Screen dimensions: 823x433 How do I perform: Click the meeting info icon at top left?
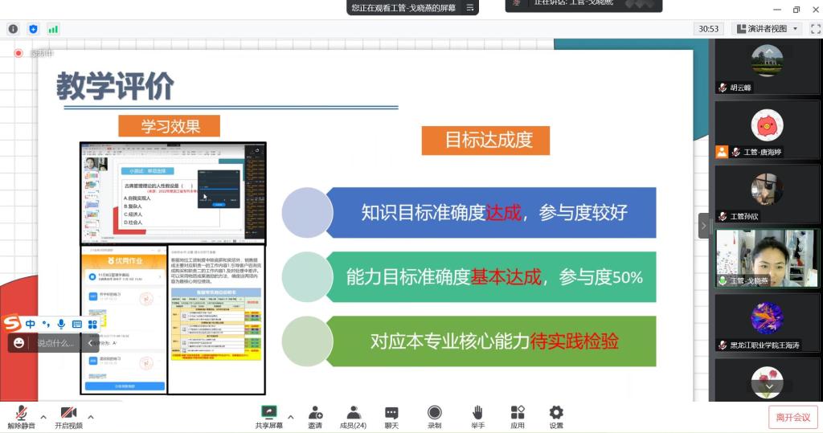13,29
